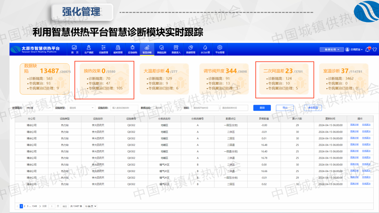Click the 水力计算 water drop icon
The width and height of the screenshot is (379, 213).
coord(205,48)
